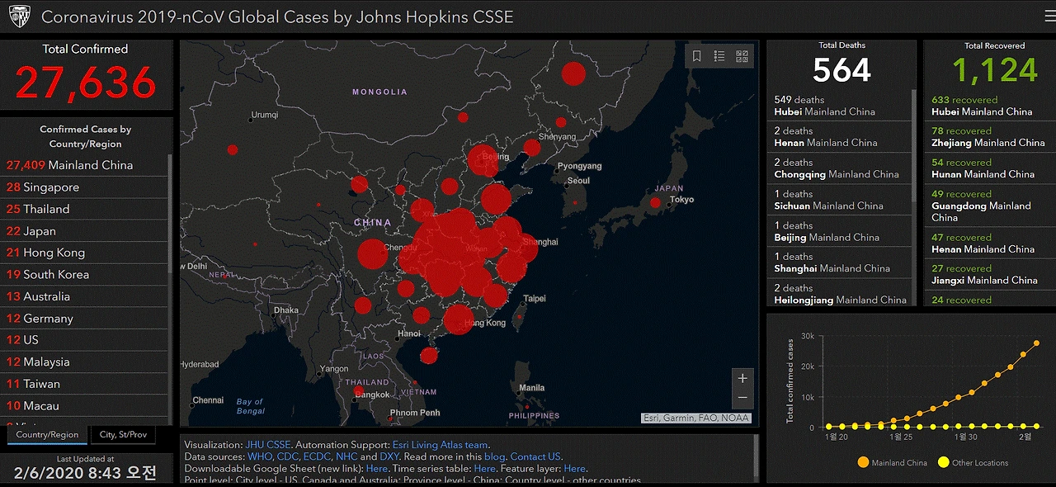The height and width of the screenshot is (487, 1056).
Task: Open the WHO data source link
Action: coord(260,456)
